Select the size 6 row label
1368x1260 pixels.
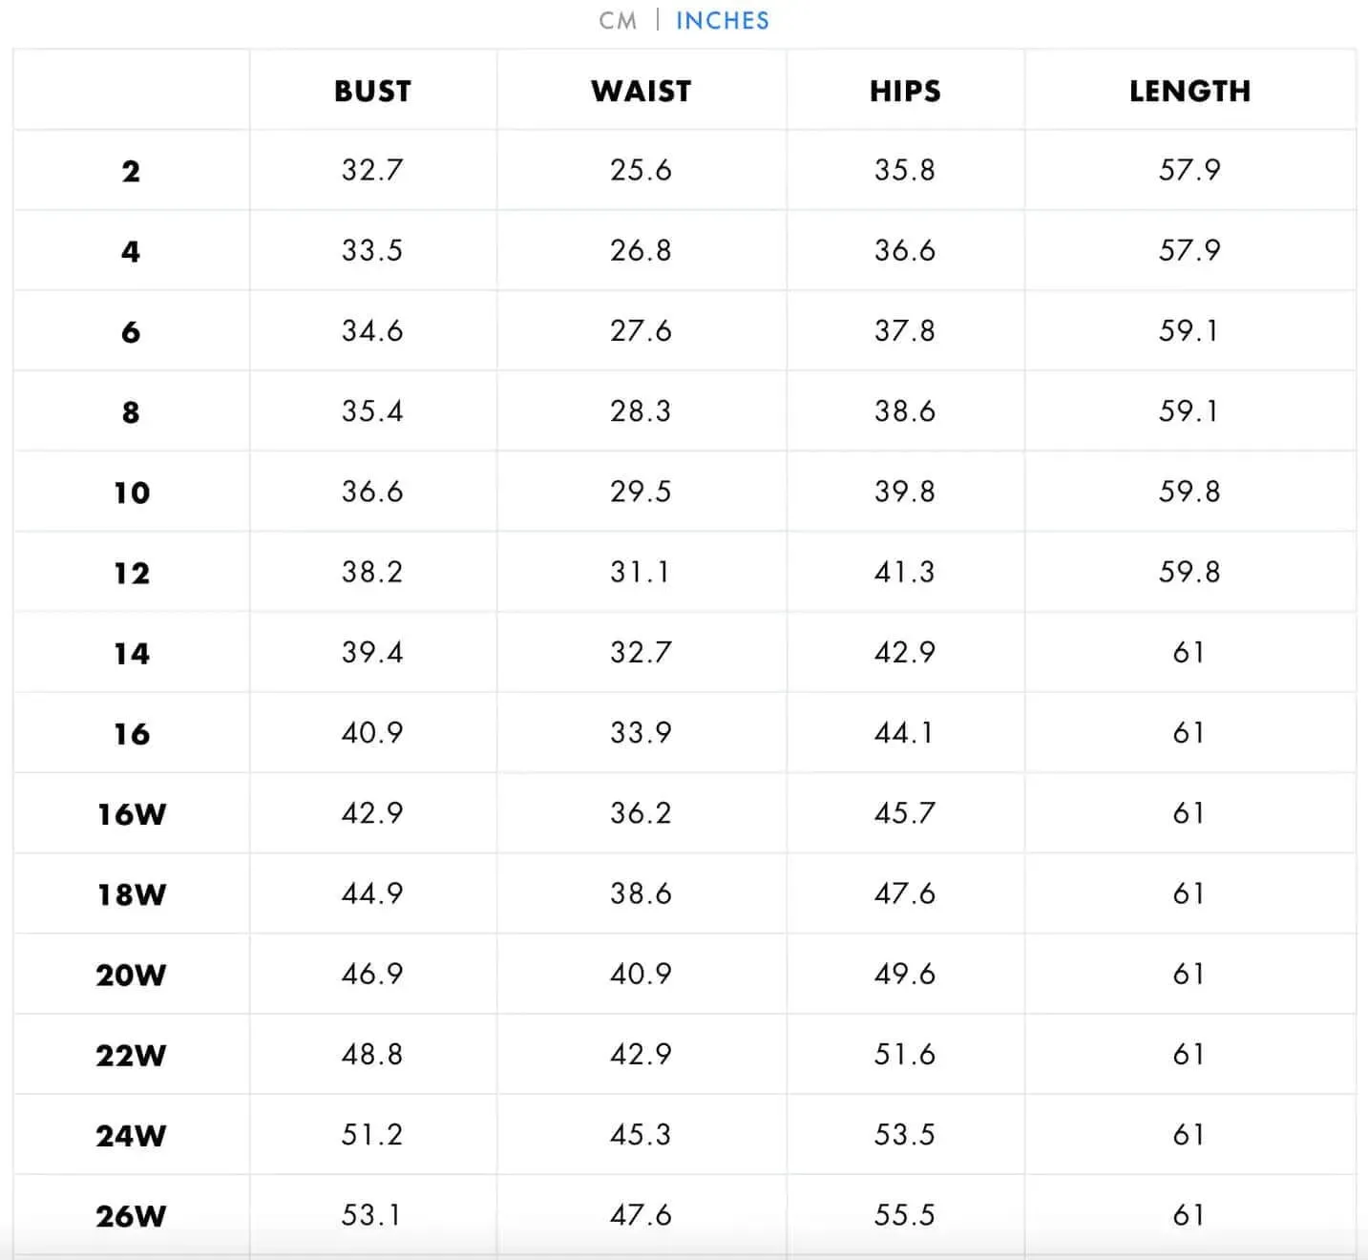click(x=131, y=332)
